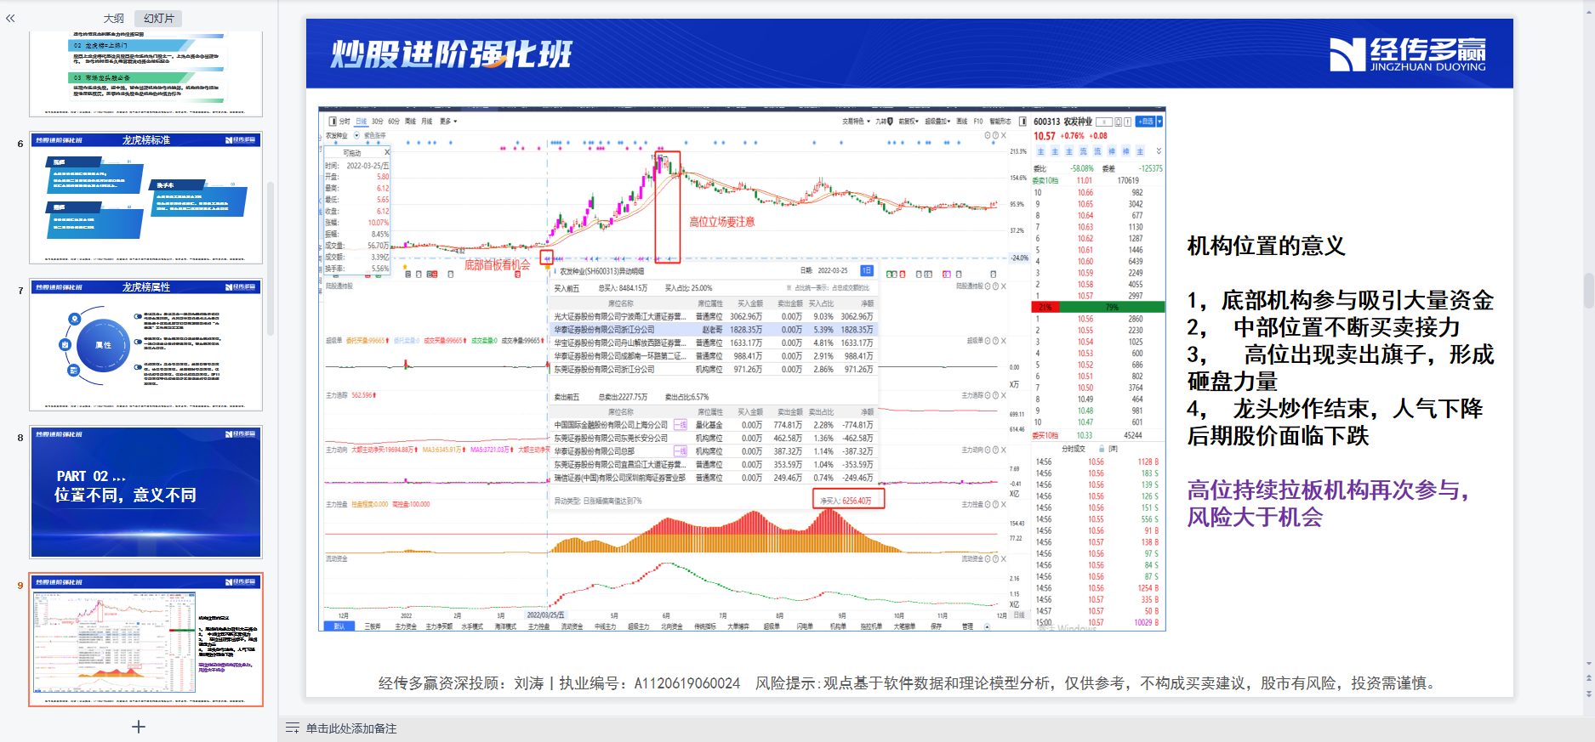The height and width of the screenshot is (742, 1595).
Task: Open the 交易特色 dropdown in the chart
Action: tap(856, 122)
